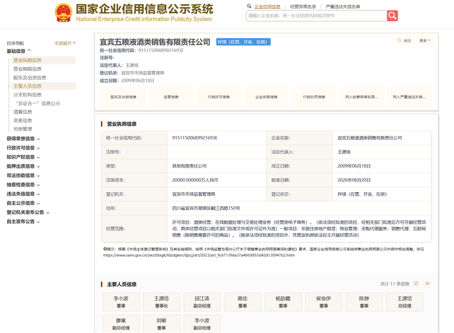Expand 行政许可信息 in sidebar
454x333 pixels.
[23, 148]
